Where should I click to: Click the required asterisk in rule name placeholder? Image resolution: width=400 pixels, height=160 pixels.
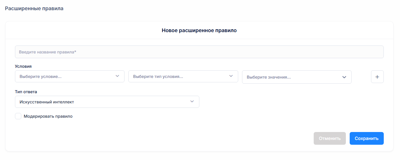(75, 52)
